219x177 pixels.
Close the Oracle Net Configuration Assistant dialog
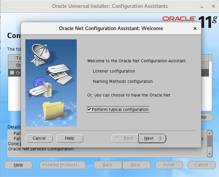pos(195,28)
